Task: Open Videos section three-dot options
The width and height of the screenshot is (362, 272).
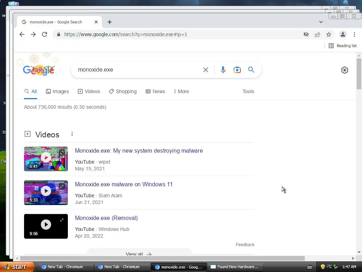Action: (x=72, y=134)
